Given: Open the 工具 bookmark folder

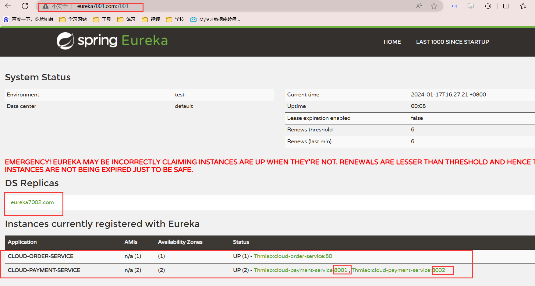Looking at the screenshot, I should [102, 19].
